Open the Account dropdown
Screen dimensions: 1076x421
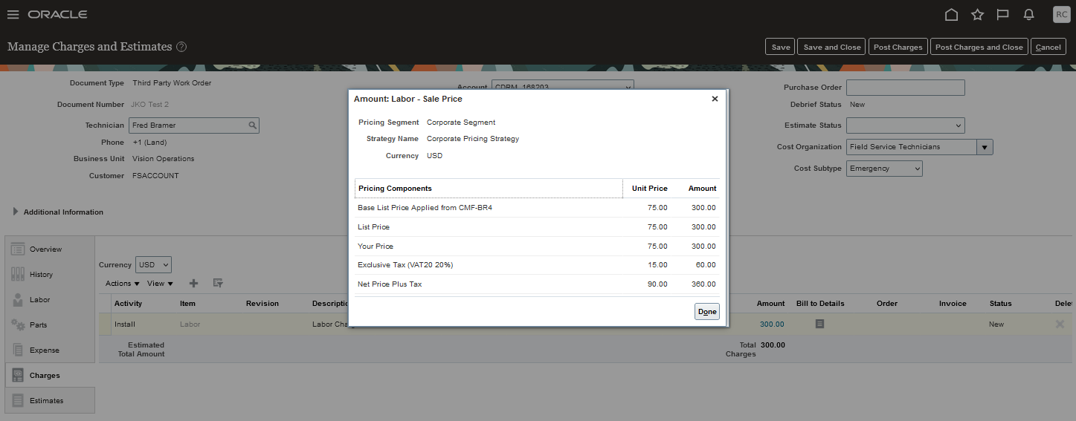pos(561,87)
